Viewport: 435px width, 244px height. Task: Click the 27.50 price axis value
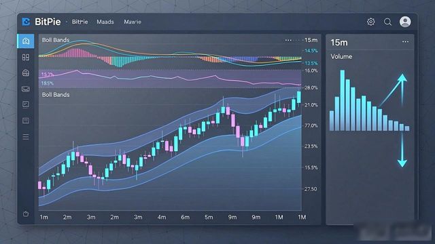pos(311,189)
